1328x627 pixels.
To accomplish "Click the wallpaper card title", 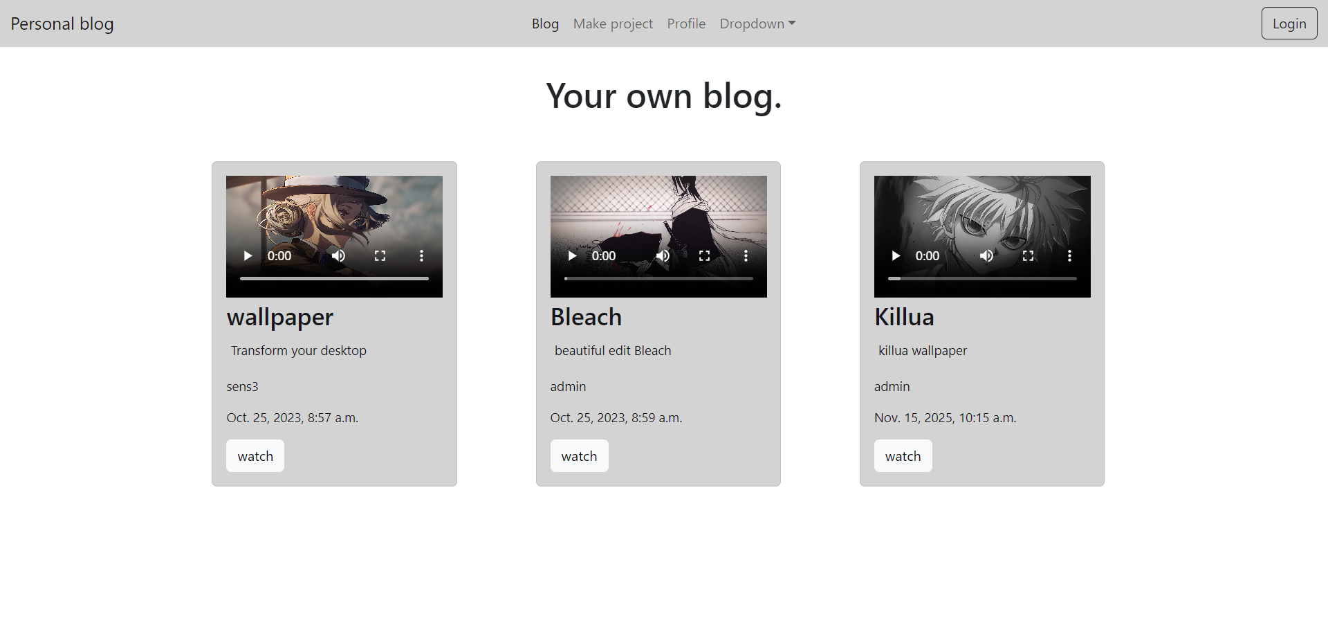I will click(280, 317).
